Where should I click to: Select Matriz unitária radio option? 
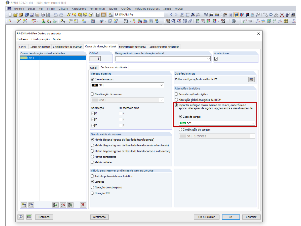(x=93, y=162)
